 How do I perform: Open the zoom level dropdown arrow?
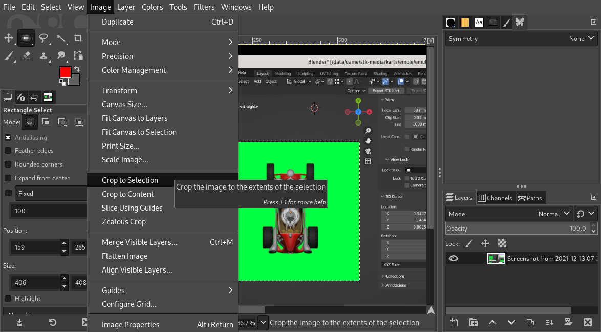(263, 323)
